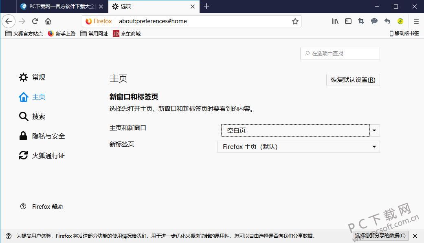Focus the 在选项中查找 search field
Screen dimensions: 424x243
(x=340, y=53)
